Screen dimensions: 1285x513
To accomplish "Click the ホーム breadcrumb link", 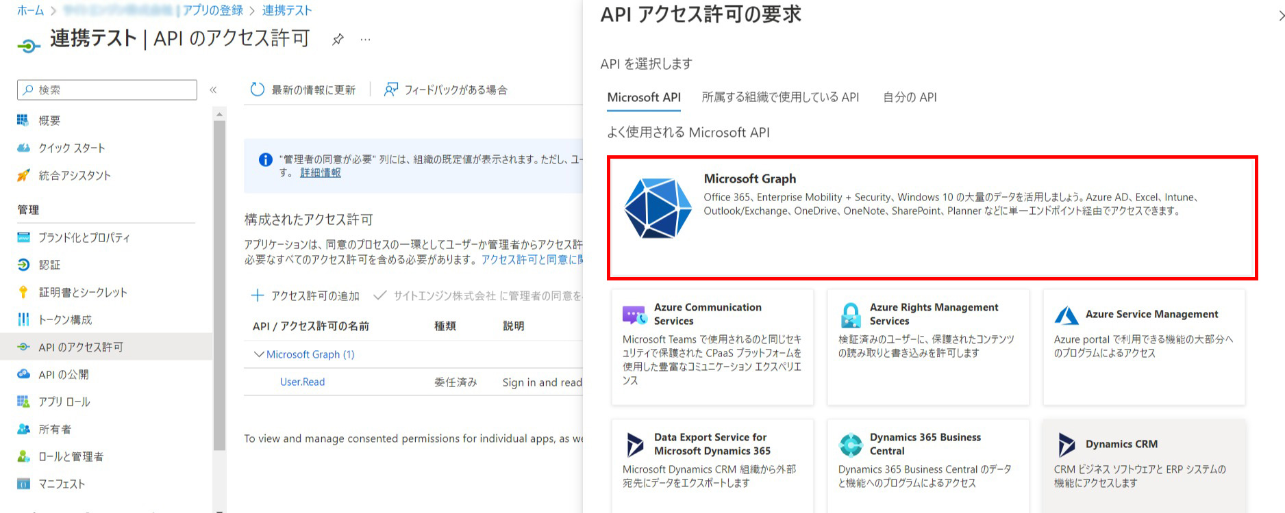I will pyautogui.click(x=30, y=10).
